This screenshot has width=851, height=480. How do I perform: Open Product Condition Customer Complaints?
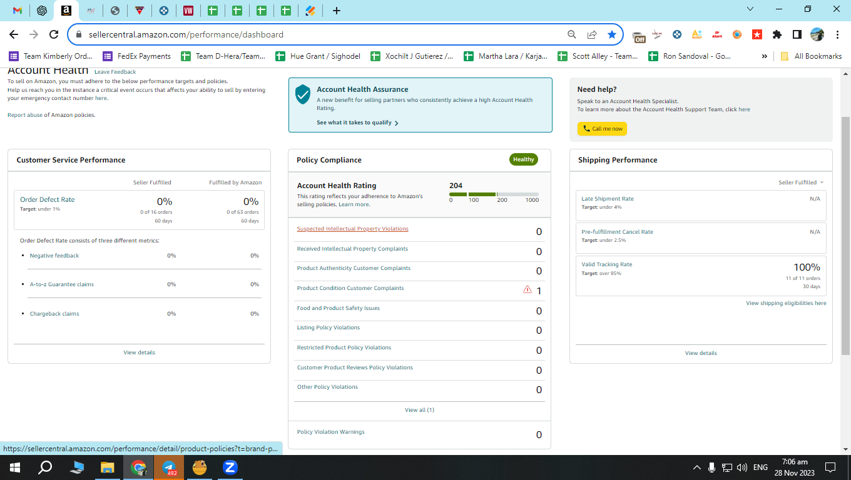click(x=350, y=288)
